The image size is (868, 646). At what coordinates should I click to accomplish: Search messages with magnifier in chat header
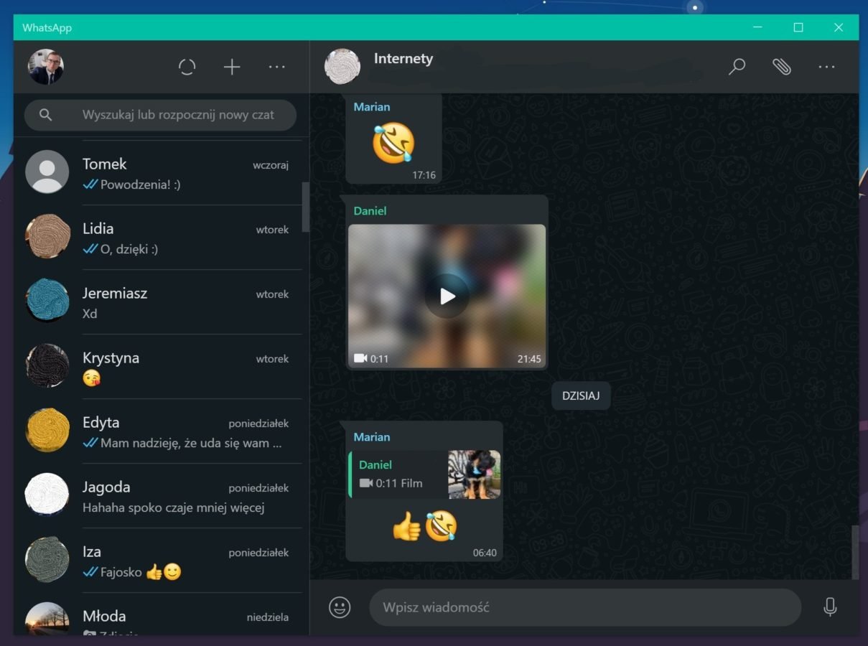[737, 67]
